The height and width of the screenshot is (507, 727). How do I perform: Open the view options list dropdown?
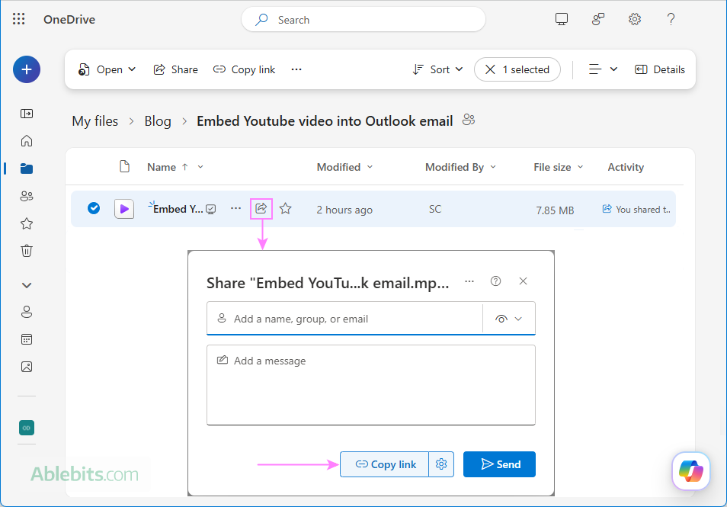coord(603,69)
